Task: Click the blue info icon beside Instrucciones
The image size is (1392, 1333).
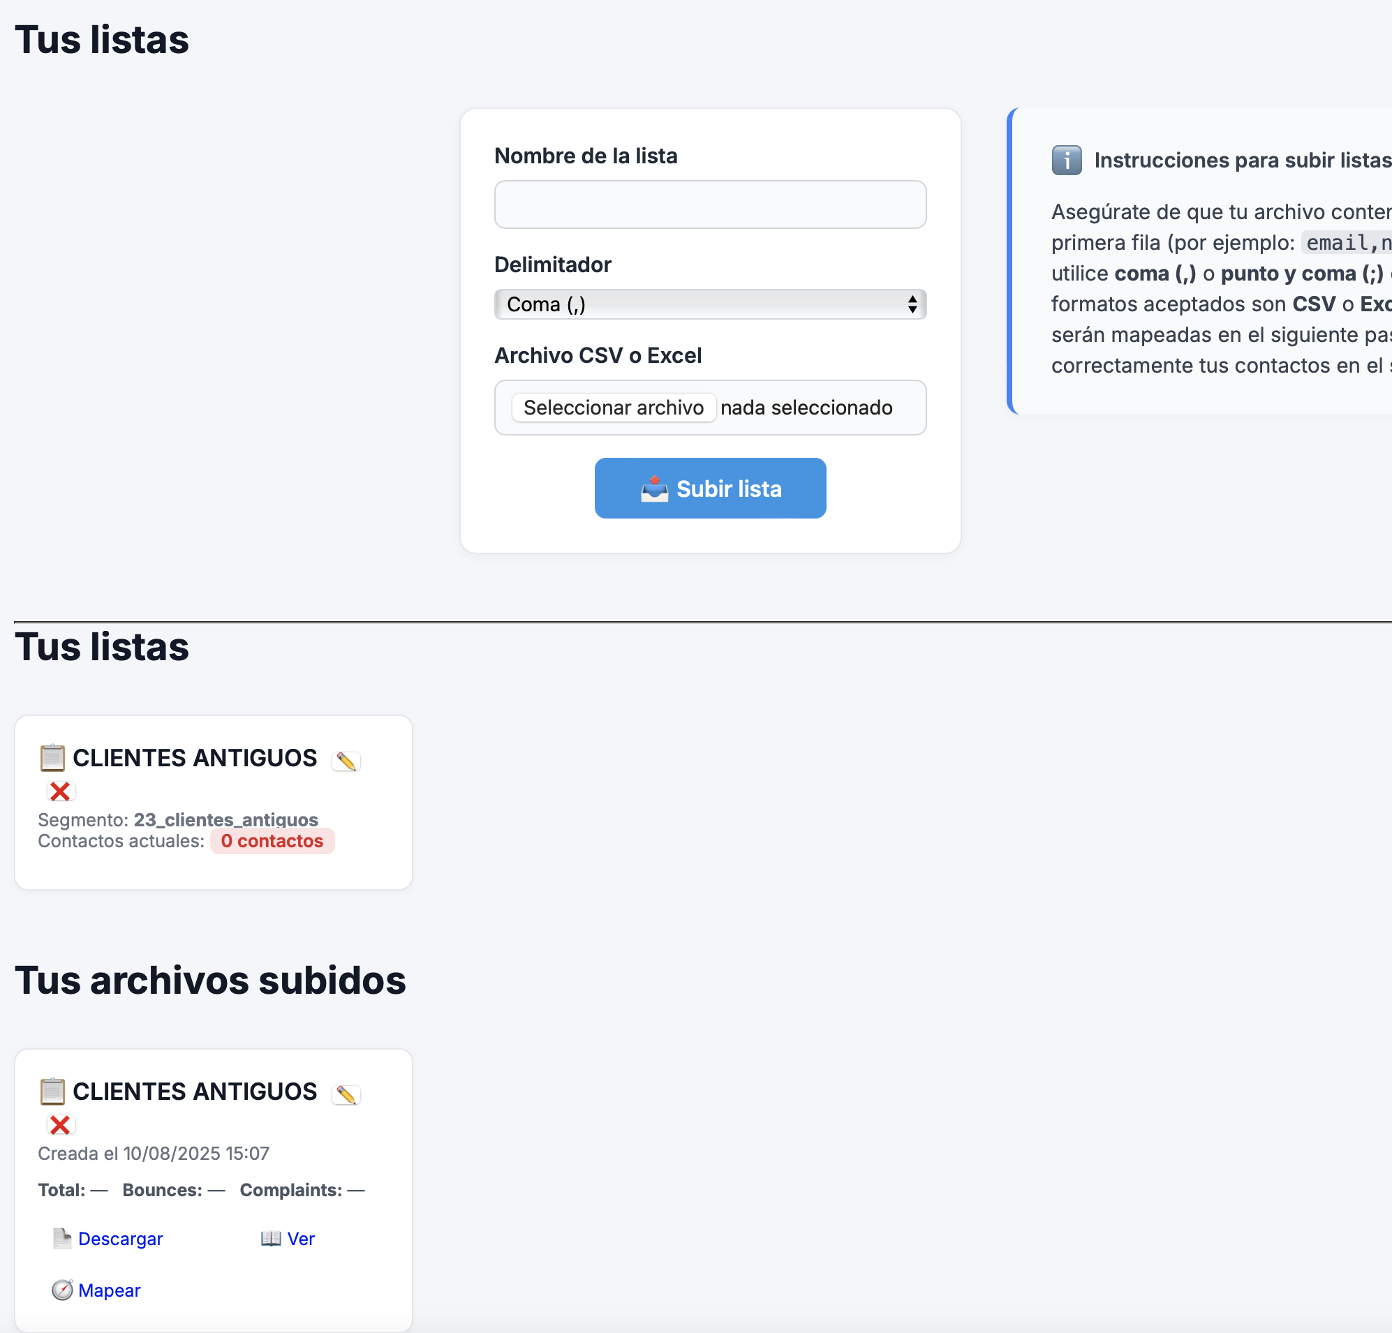Action: (x=1066, y=160)
